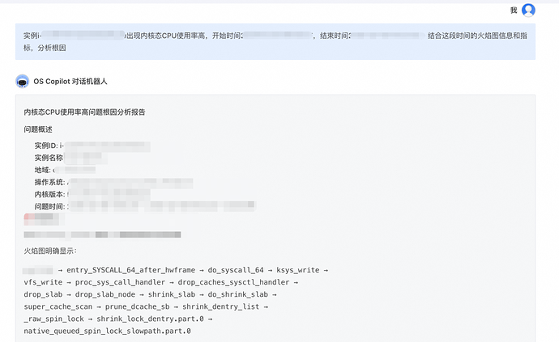Click the user avatar icon

(528, 11)
